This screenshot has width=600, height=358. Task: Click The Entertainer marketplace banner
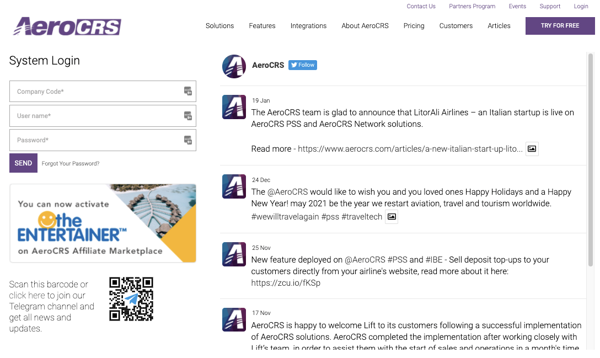[x=103, y=223]
